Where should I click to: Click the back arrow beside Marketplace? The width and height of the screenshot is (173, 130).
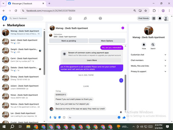4,25
